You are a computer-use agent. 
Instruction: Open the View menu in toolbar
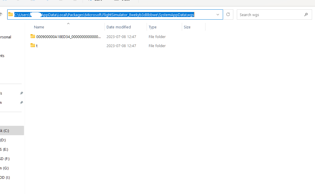point(124,1)
